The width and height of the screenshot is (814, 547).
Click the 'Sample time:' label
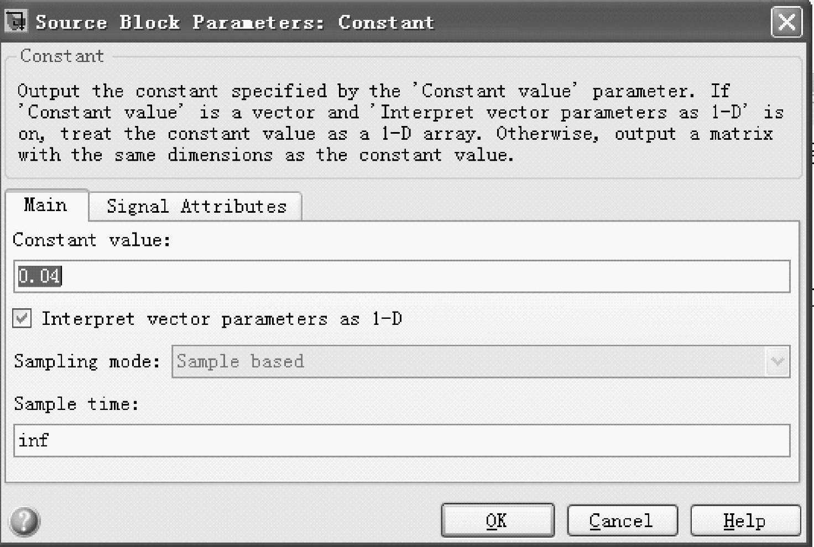click(x=76, y=404)
